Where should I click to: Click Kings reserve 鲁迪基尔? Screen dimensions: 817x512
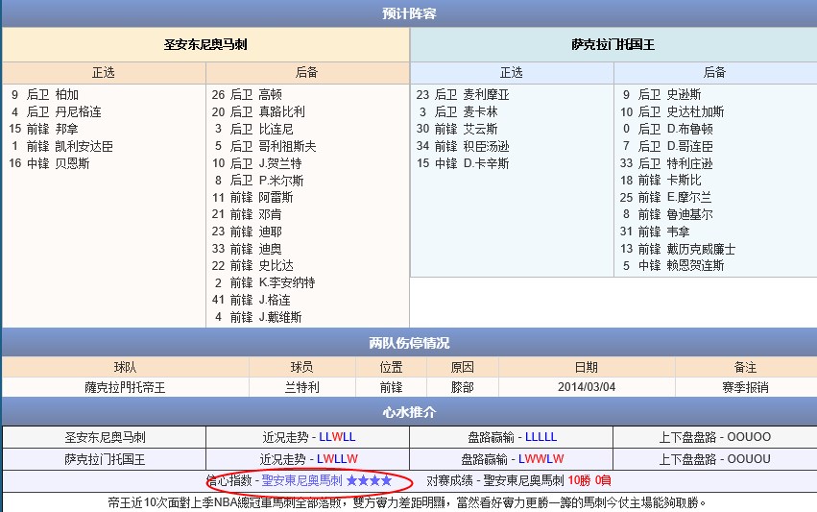pos(690,214)
